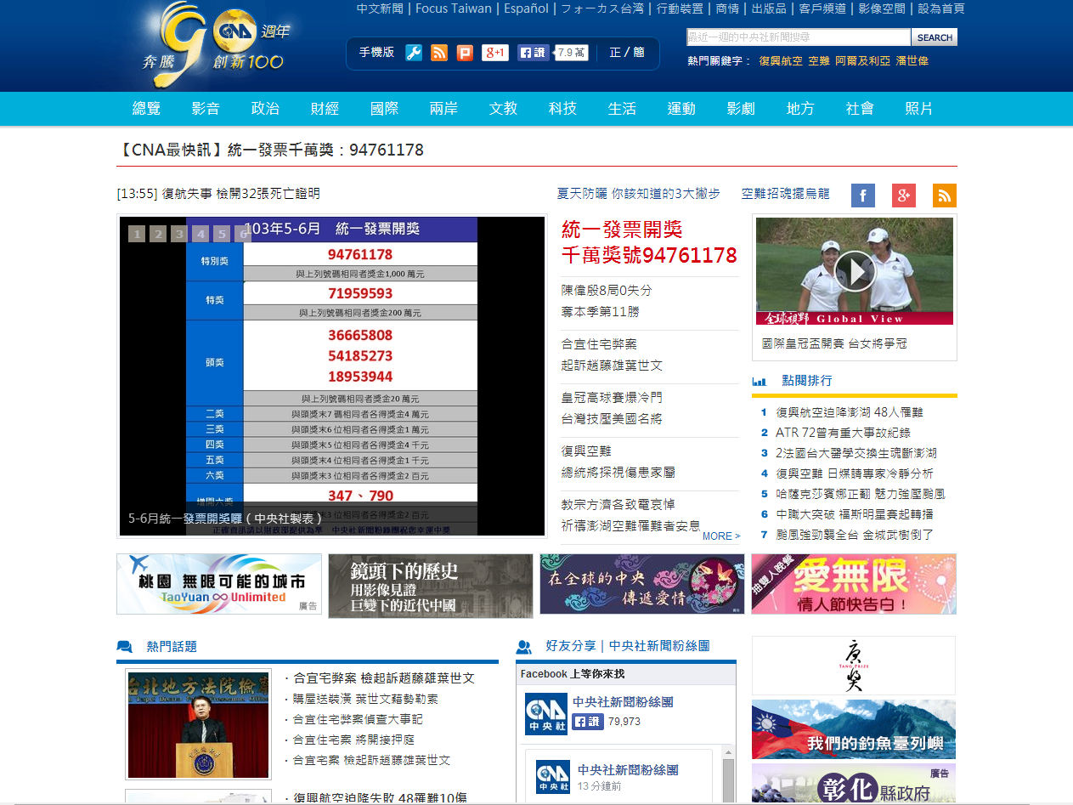The height and width of the screenshot is (805, 1073).
Task: Show slide 3 in the image slideshow
Action: (x=179, y=234)
